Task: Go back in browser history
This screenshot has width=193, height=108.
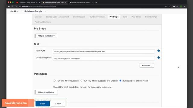Action: click(9, 6)
